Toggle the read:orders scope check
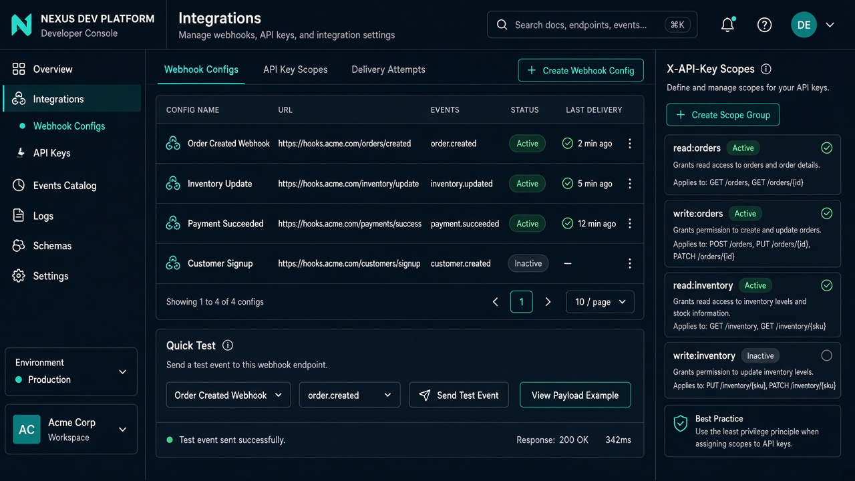This screenshot has height=481, width=855. coord(826,148)
